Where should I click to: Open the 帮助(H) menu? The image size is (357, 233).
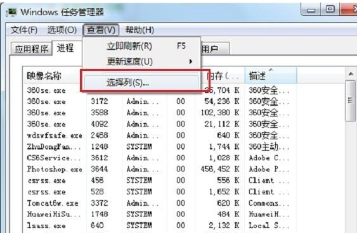140,30
